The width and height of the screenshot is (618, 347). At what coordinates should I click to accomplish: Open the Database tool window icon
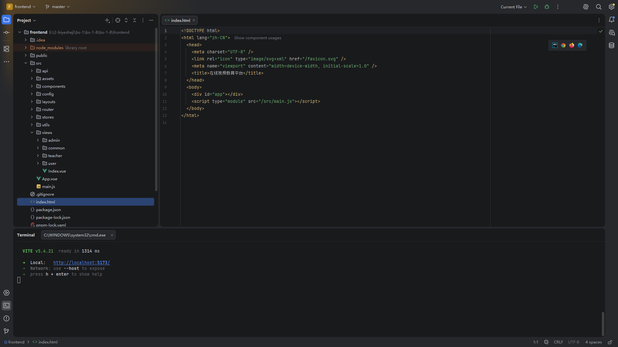point(612,45)
